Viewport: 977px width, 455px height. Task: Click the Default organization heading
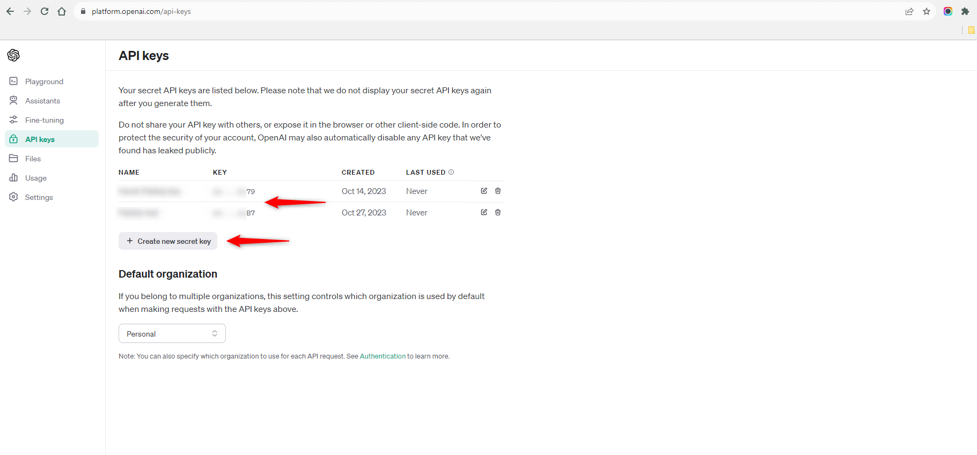coord(168,274)
